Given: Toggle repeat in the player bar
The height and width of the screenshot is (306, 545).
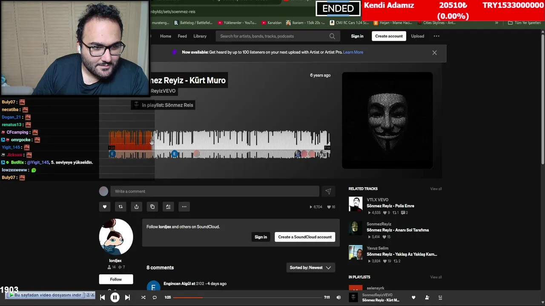Looking at the screenshot, I should tap(155, 297).
